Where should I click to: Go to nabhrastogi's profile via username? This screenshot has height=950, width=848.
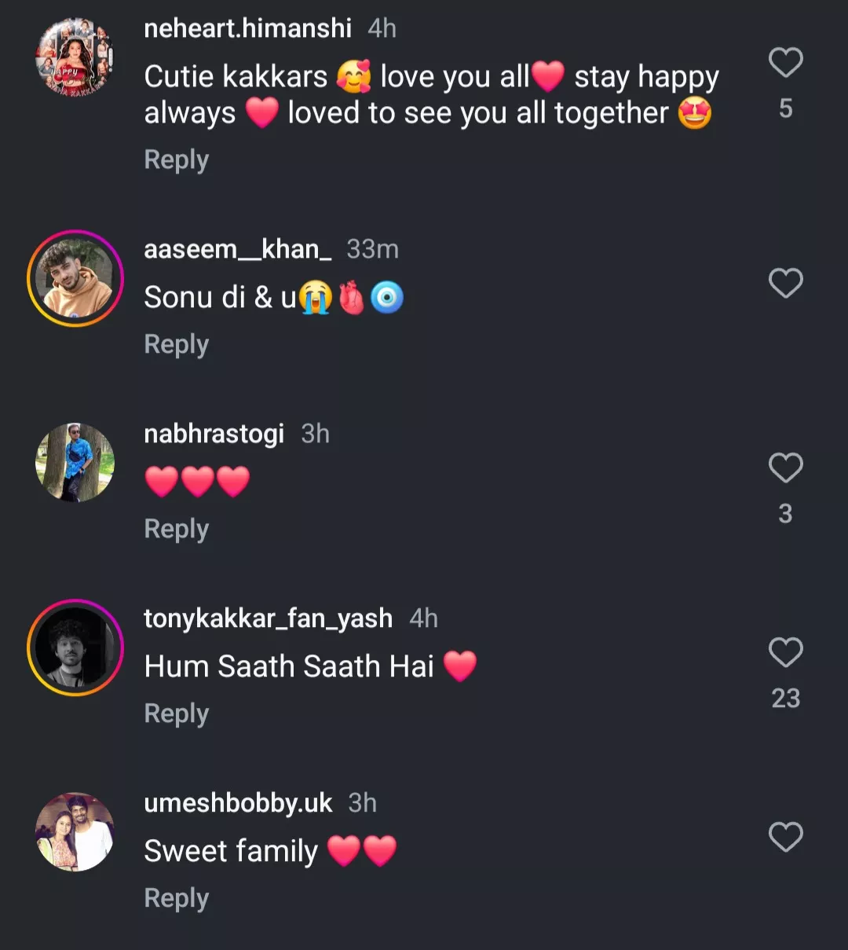(214, 434)
